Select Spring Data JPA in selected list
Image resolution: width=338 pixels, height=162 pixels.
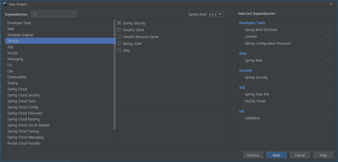coord(257,94)
